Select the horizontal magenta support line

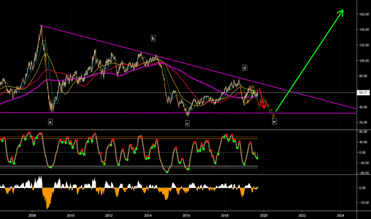[178, 113]
